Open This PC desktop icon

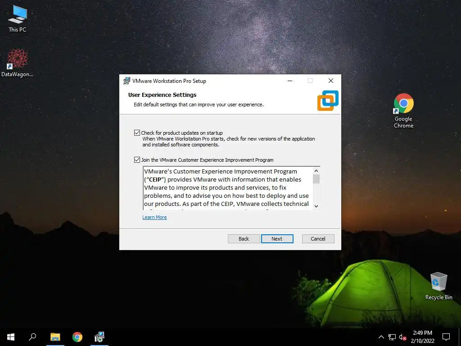click(18, 19)
